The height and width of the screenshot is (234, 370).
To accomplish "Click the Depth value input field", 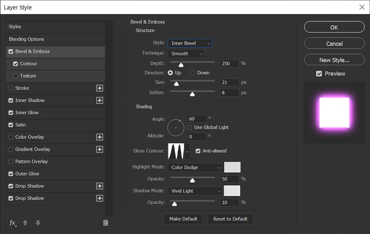I will click(x=229, y=64).
